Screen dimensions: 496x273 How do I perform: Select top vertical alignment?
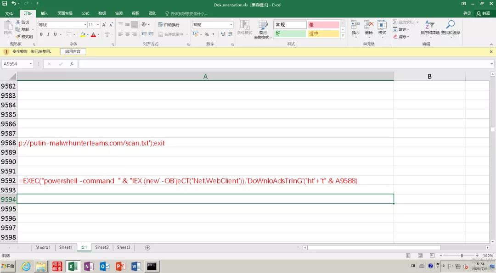click(120, 24)
